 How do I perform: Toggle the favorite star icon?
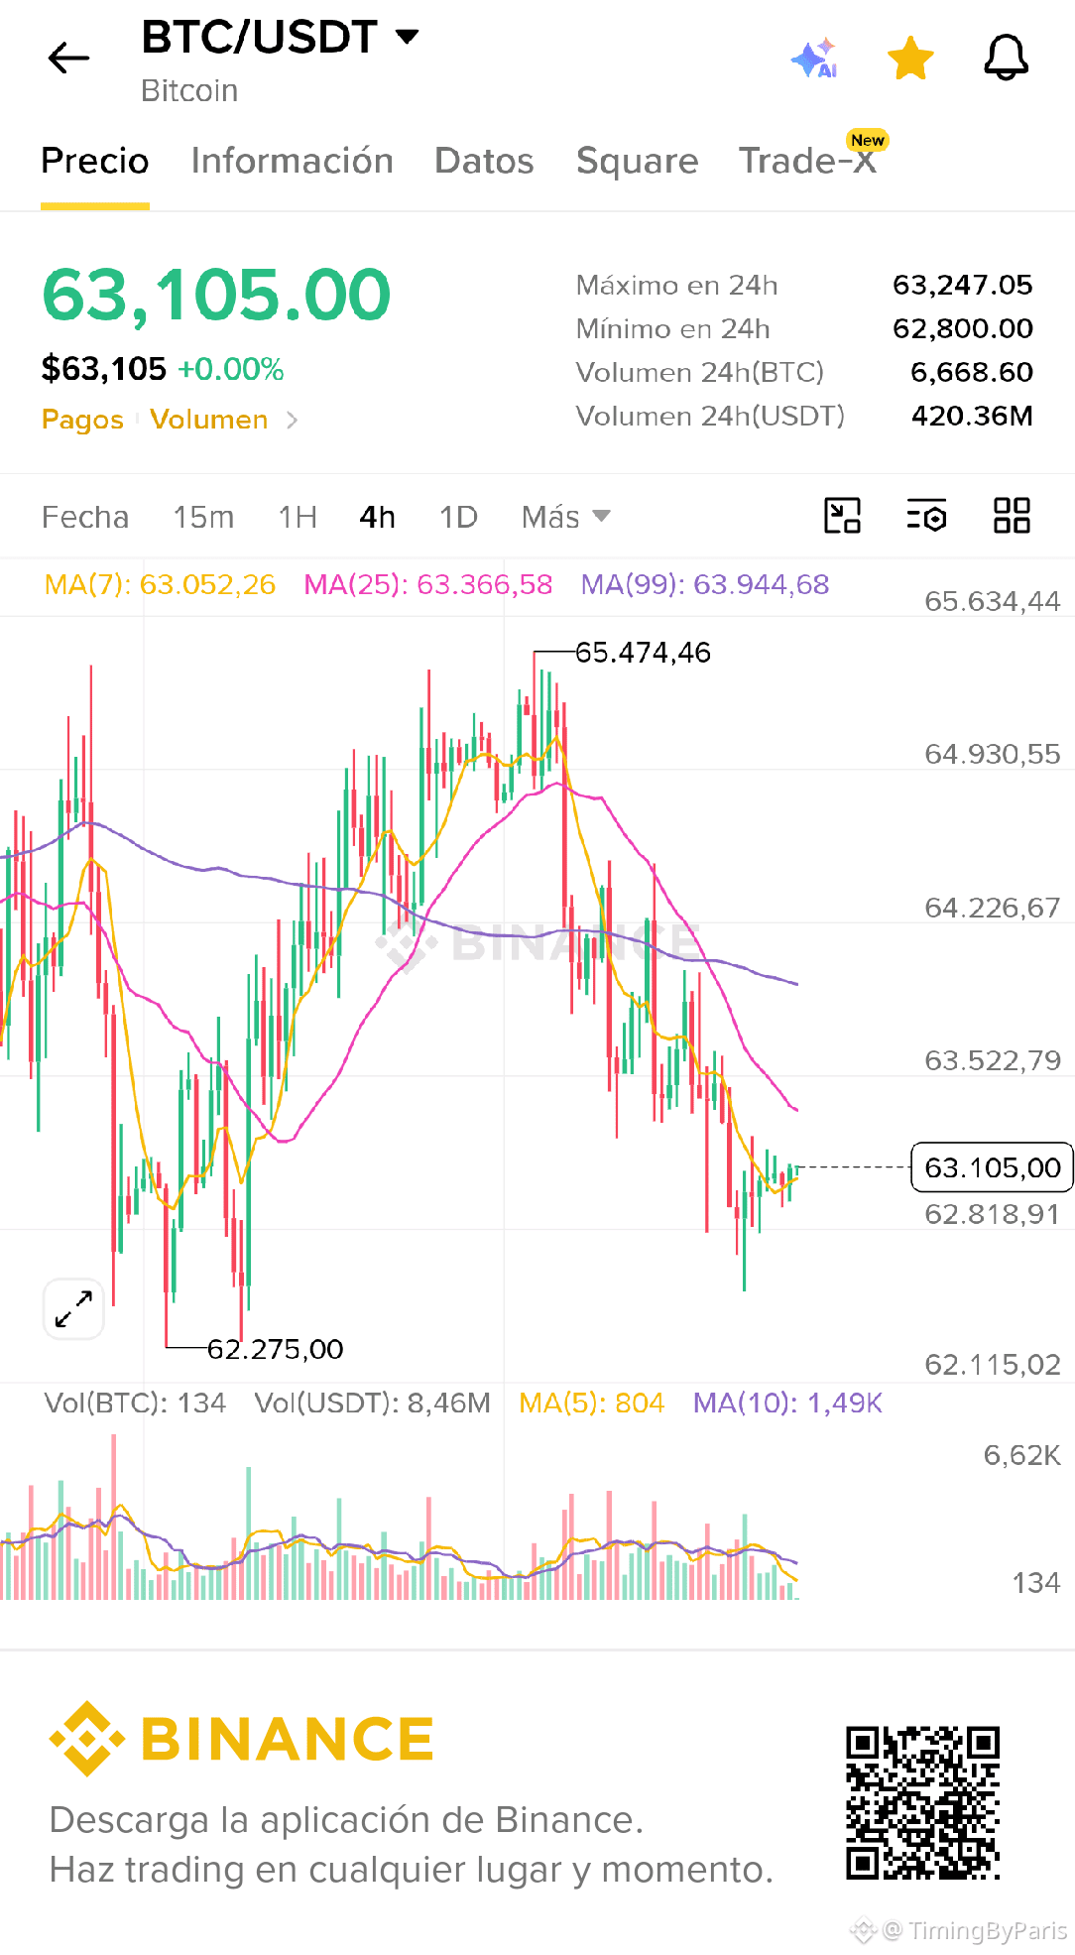pos(909,59)
